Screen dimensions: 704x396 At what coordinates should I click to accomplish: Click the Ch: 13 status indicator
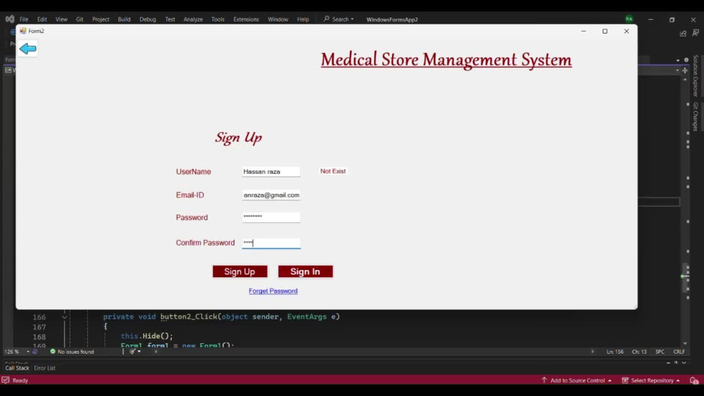pyautogui.click(x=639, y=352)
